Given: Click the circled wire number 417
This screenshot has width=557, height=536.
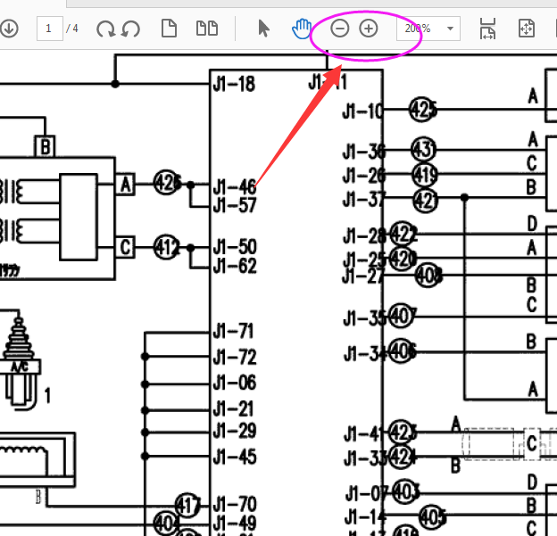Looking at the screenshot, I should click(188, 506).
